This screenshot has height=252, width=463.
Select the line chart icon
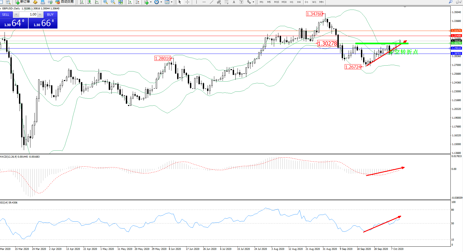97,2
